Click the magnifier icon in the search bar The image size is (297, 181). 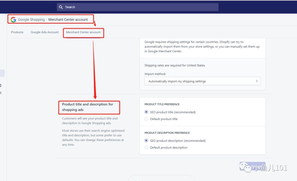coord(61,7)
